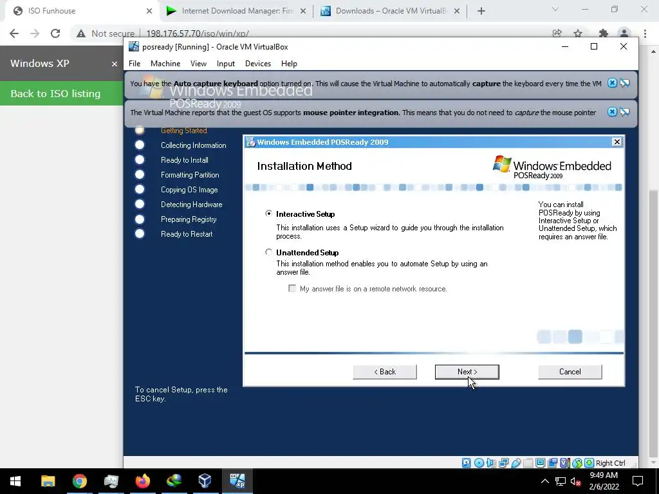Open a new browser tab
The width and height of the screenshot is (659, 494).
(481, 12)
